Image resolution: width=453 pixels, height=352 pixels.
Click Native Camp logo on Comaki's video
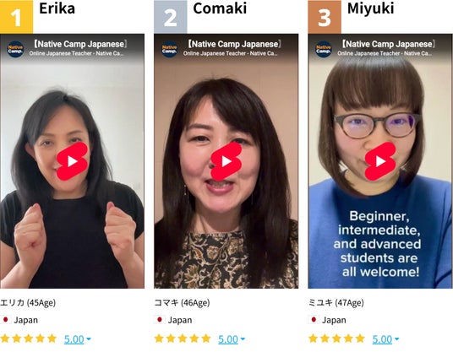[x=169, y=49]
